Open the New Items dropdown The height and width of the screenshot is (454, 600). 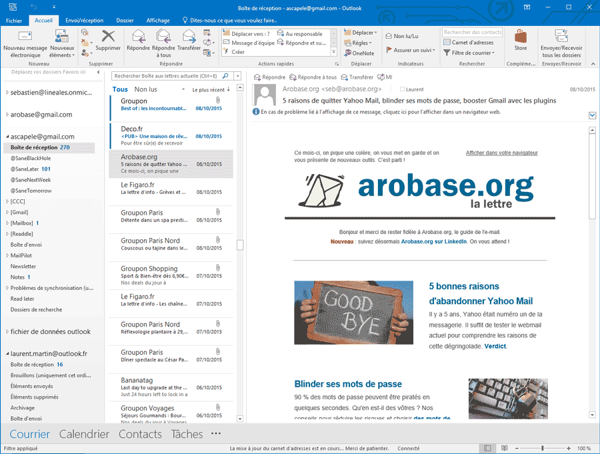(62, 45)
